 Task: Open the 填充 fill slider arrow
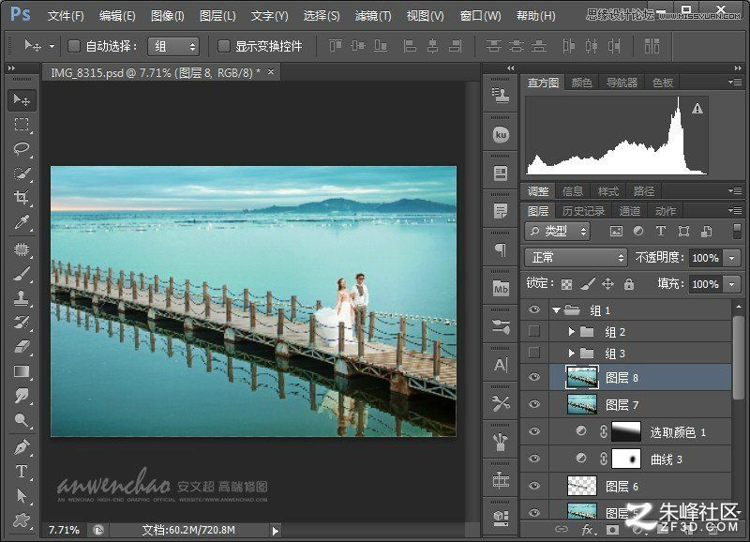point(732,284)
